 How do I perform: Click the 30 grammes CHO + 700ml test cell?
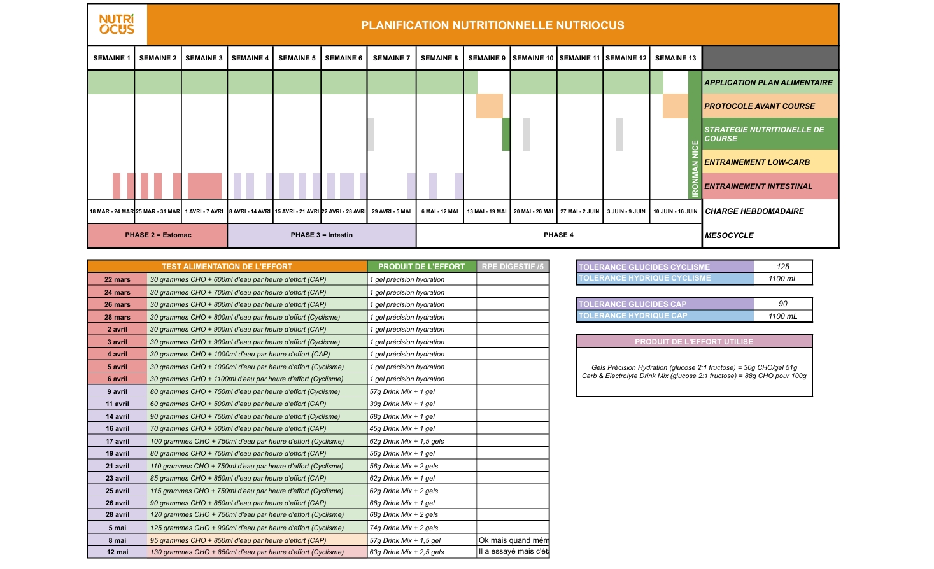258,292
